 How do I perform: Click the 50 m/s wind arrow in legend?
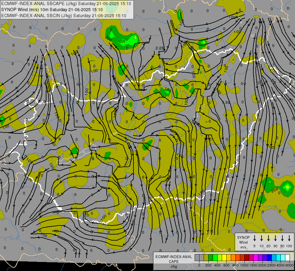click(x=282, y=238)
